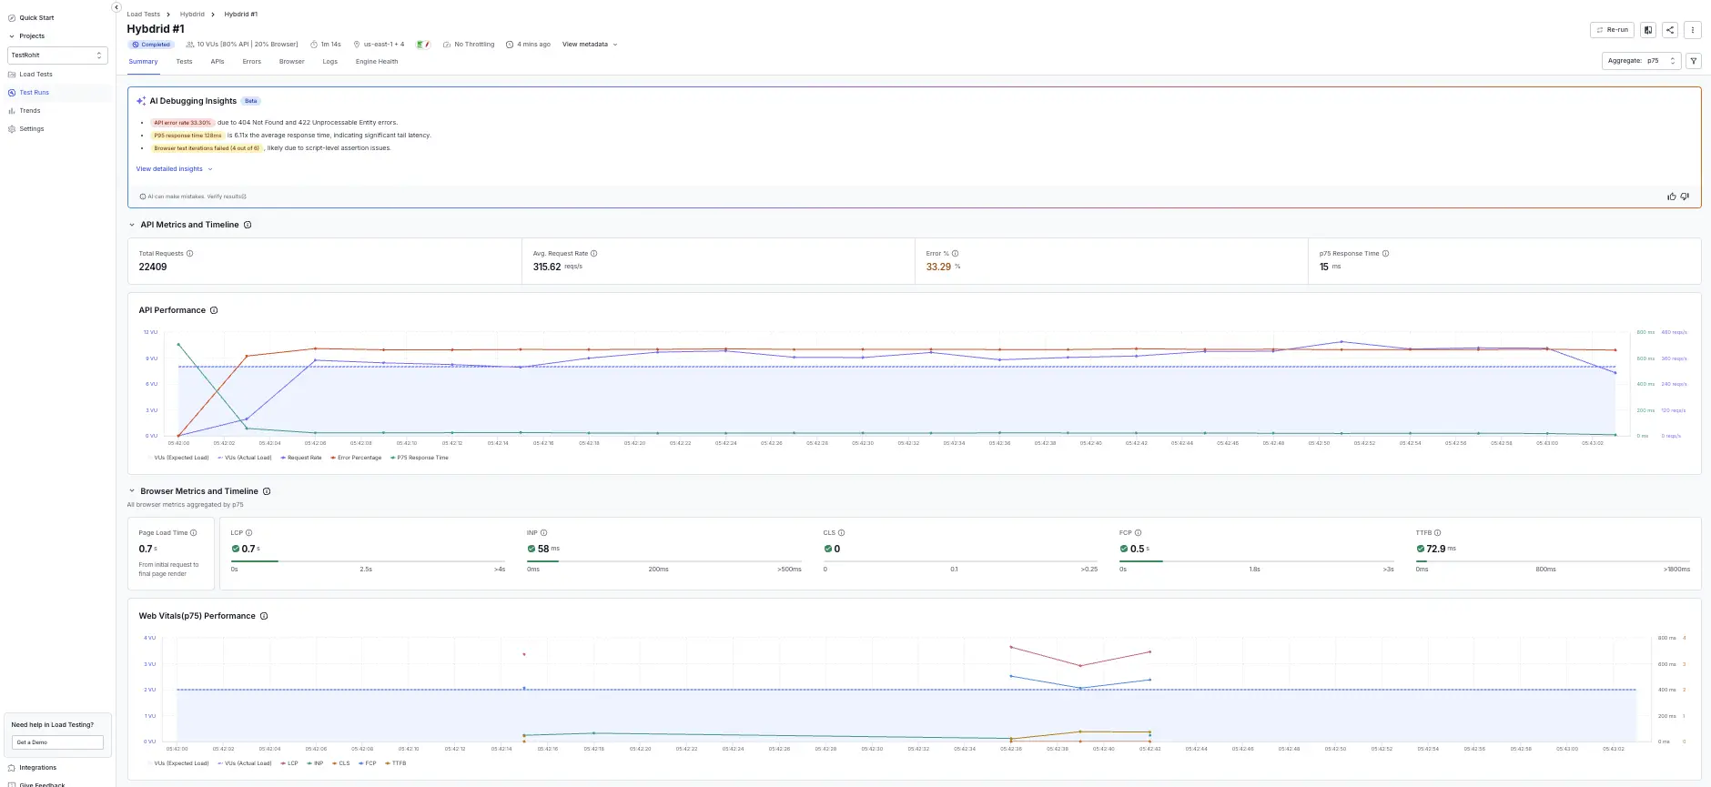Expand View detailed insights
This screenshot has height=787, width=1711.
point(174,169)
